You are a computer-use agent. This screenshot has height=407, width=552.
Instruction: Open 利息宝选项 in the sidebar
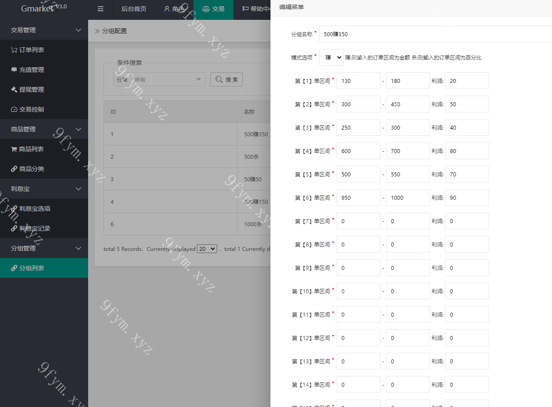tap(44, 209)
